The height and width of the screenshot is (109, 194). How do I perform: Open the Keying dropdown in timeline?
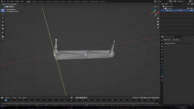click(15, 97)
